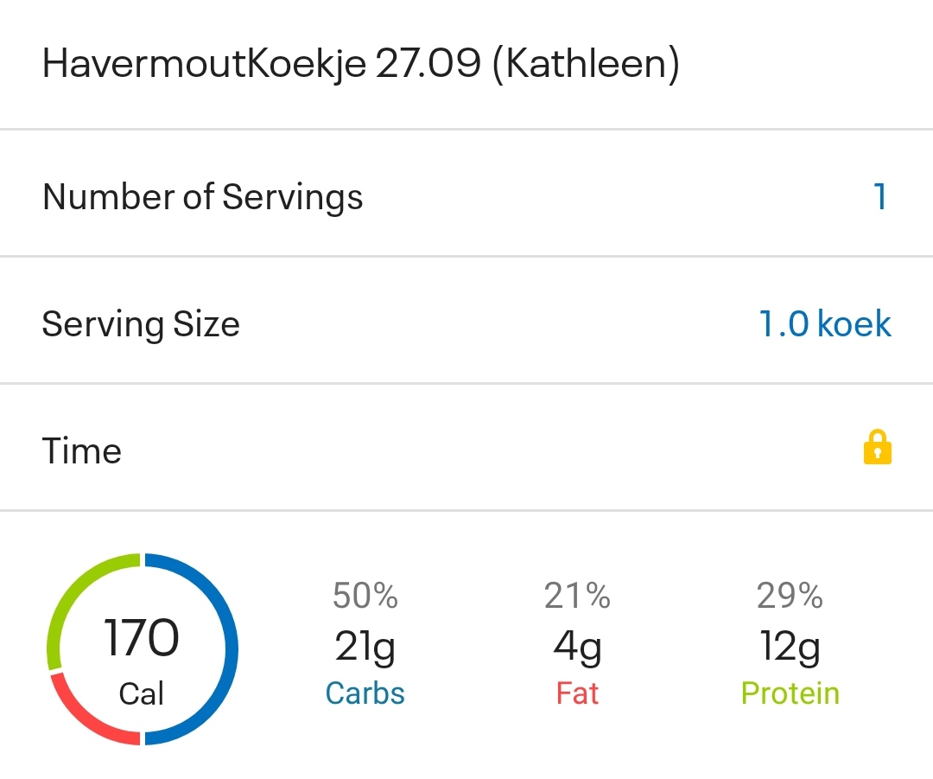This screenshot has height=779, width=933.
Task: Tap the yellow premium lock icon
Action: click(877, 449)
